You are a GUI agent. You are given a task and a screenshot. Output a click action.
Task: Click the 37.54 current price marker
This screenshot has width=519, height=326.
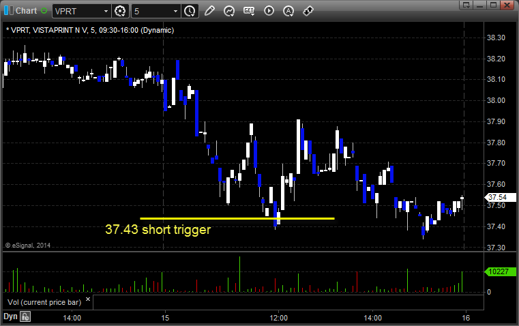click(500, 197)
